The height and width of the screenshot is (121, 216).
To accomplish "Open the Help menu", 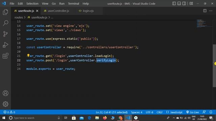I will [86, 4].
